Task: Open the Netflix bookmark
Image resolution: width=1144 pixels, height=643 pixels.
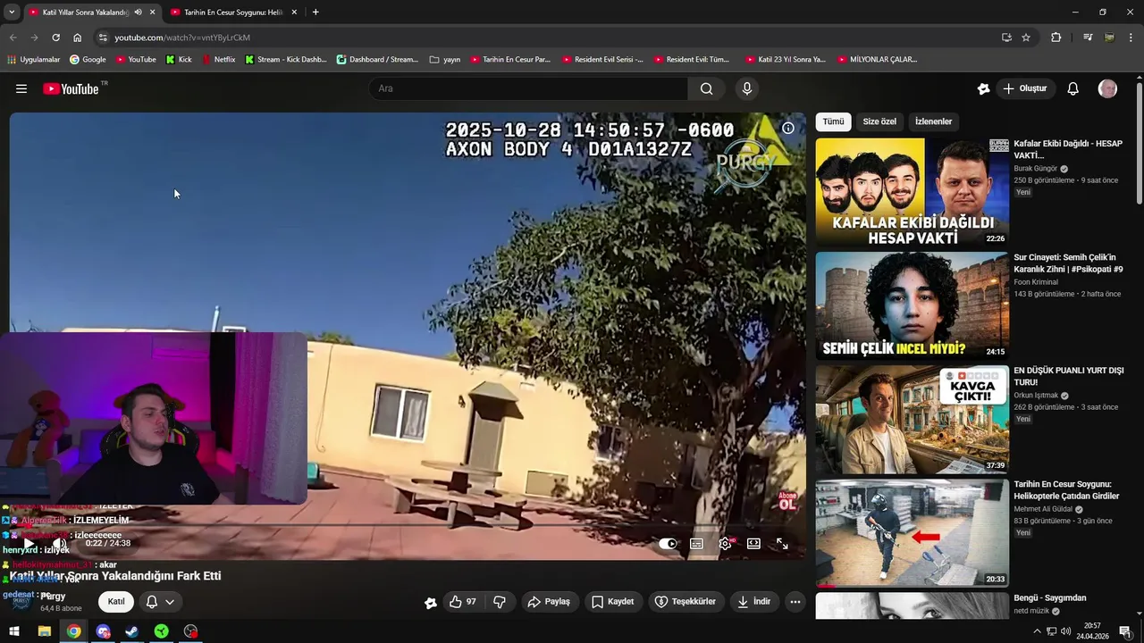Action: pos(219,60)
